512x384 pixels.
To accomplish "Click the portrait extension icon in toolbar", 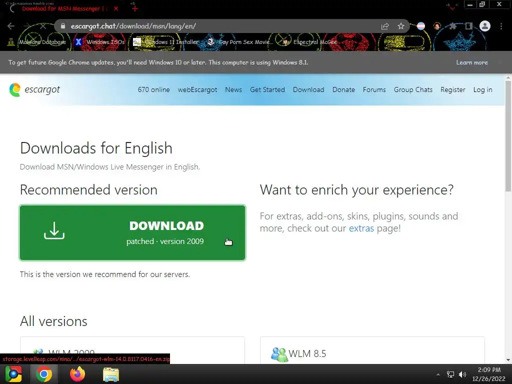I will 437,26.
